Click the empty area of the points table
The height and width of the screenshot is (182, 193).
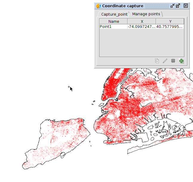click(x=142, y=43)
